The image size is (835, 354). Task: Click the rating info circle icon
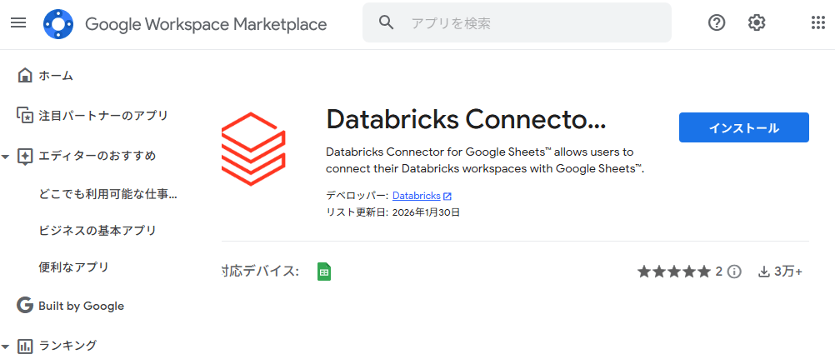734,272
